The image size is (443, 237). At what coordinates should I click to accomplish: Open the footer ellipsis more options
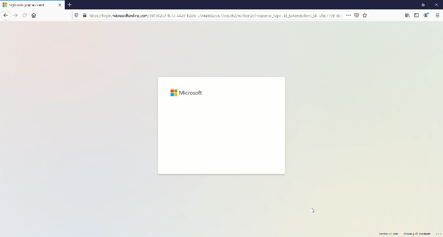(438, 234)
